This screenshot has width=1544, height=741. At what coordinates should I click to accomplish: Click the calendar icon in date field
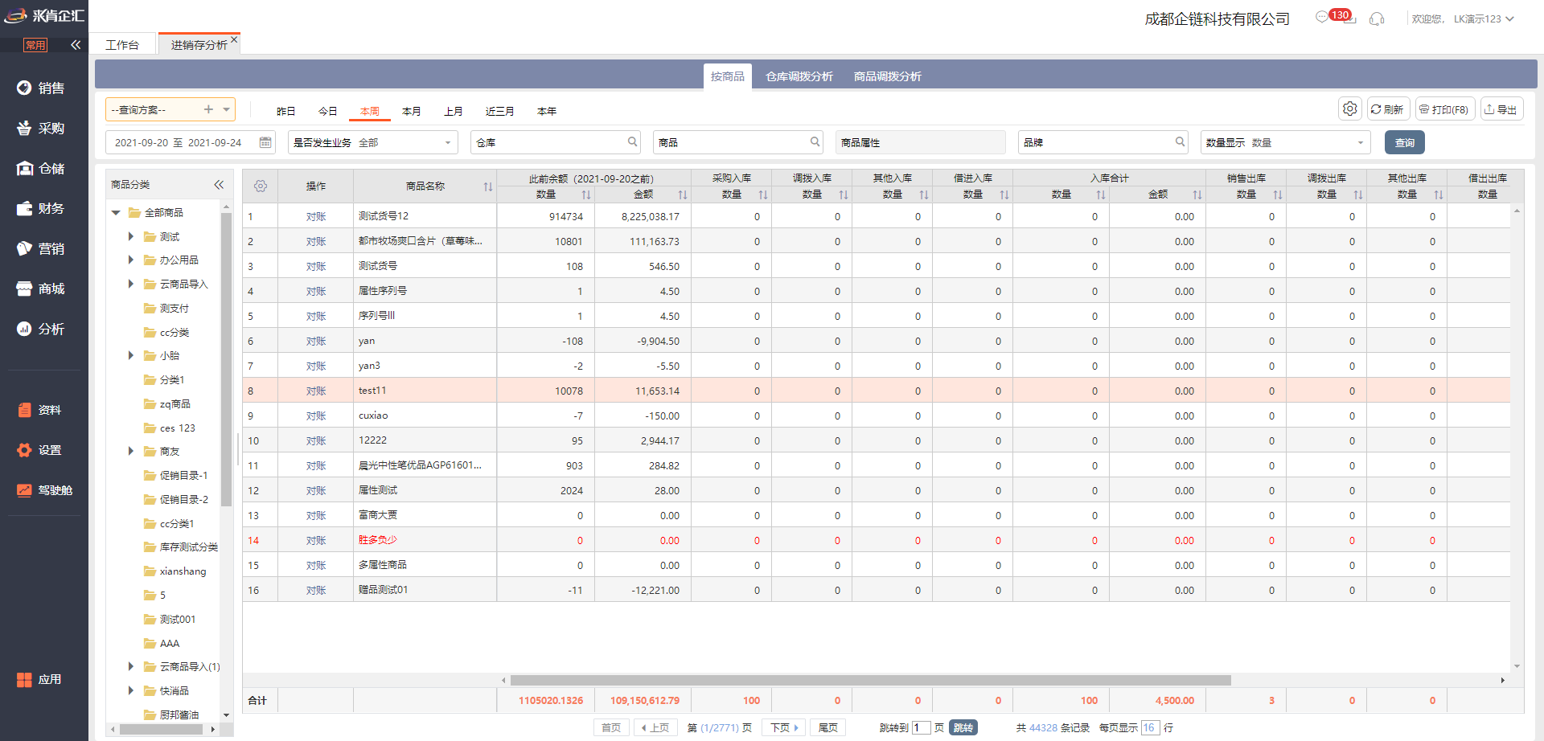(x=265, y=142)
